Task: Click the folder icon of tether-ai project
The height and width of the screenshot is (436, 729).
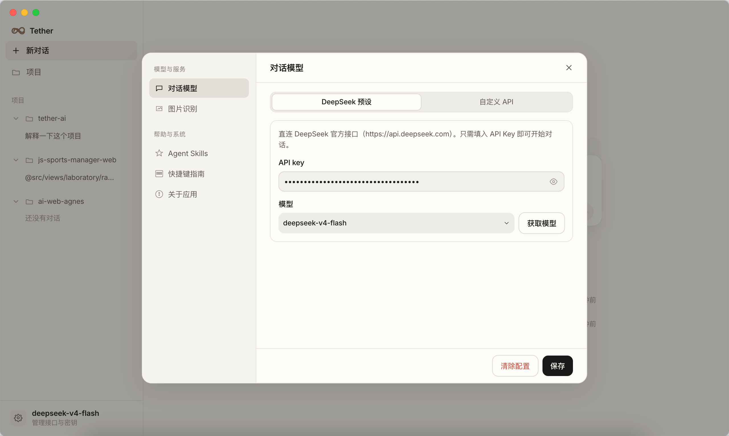Action: (29, 119)
